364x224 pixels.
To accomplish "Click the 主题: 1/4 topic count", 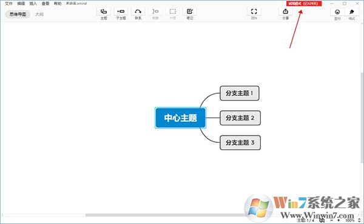I will pyautogui.click(x=306, y=220).
